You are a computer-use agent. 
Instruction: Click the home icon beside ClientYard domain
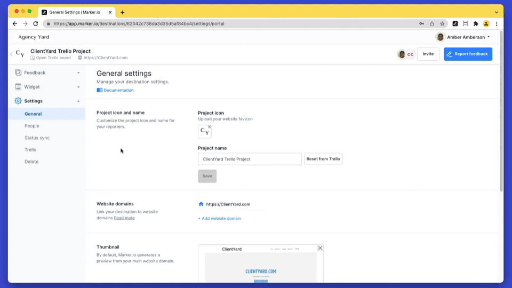point(201,204)
